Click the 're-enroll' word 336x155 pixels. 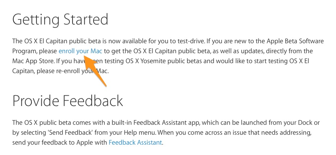pyautogui.click(x=68, y=71)
